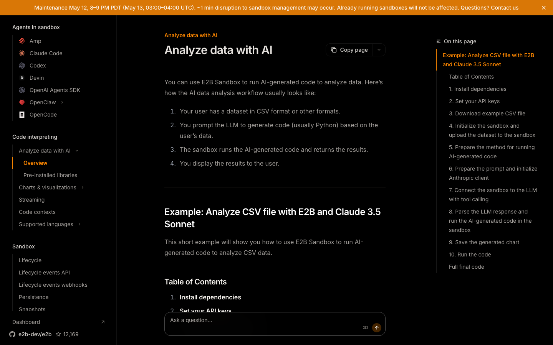This screenshot has height=345, width=553.
Task: Open the Codex agent page
Action: coord(38,66)
